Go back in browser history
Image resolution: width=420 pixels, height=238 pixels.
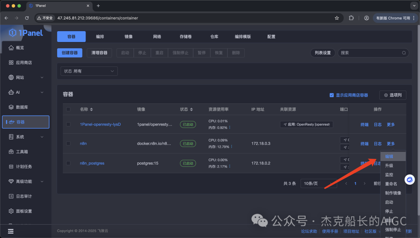pyautogui.click(x=7, y=18)
